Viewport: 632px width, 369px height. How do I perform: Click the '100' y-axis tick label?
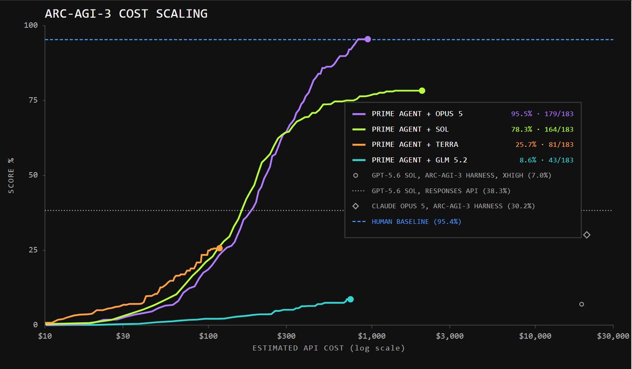point(32,25)
